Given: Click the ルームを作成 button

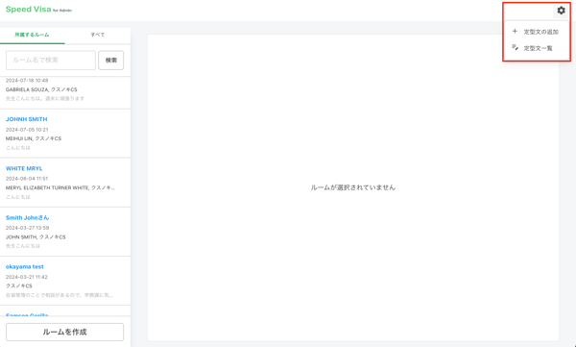Looking at the screenshot, I should [x=64, y=332].
